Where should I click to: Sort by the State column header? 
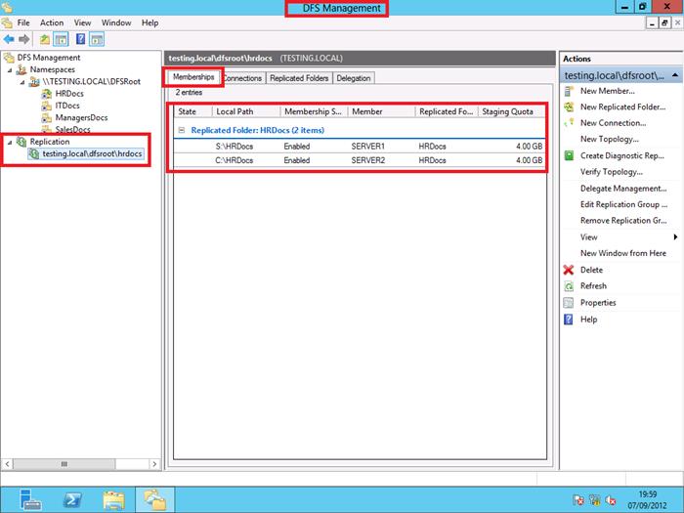193,111
